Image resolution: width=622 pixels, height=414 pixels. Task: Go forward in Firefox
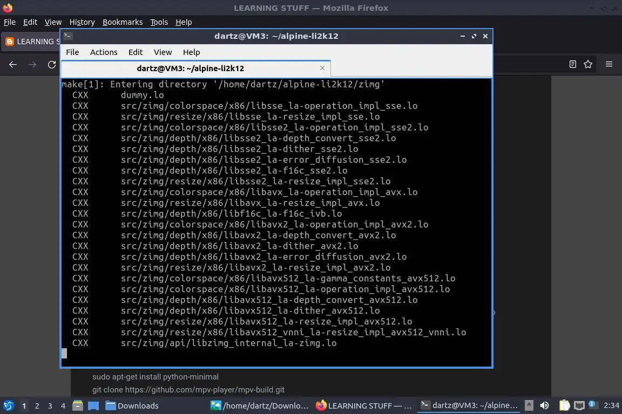[32, 65]
